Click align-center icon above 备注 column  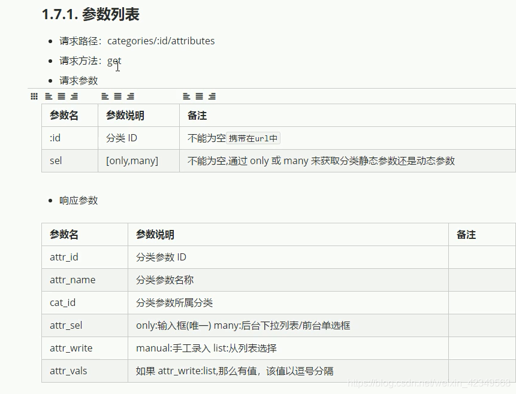pos(200,96)
